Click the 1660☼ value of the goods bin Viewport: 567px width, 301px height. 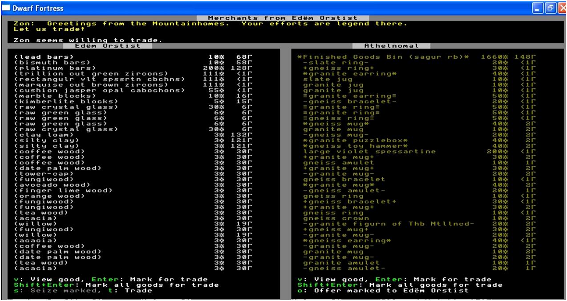click(495, 57)
